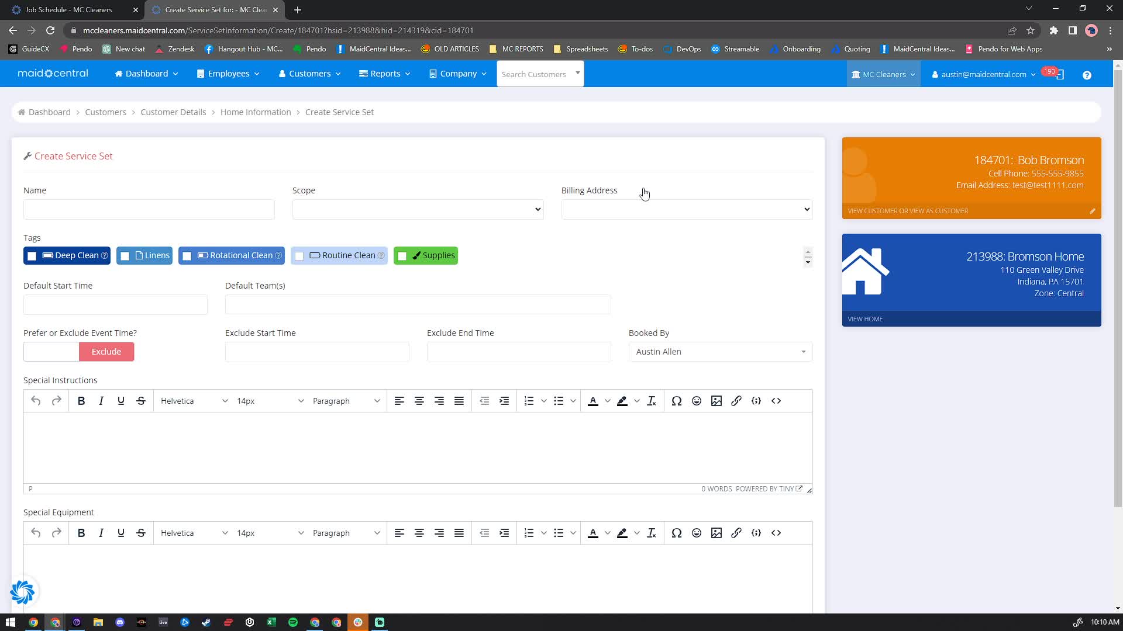Screen dimensions: 1123x631
Task: Toggle the Prefer/Exclude event time switch
Action: tap(79, 352)
